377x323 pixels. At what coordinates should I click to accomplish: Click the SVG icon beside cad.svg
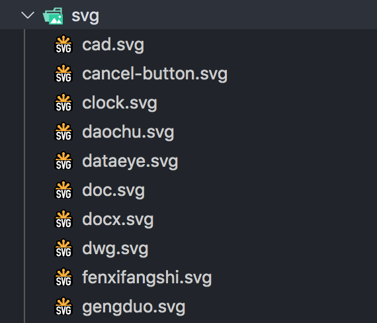tap(63, 44)
